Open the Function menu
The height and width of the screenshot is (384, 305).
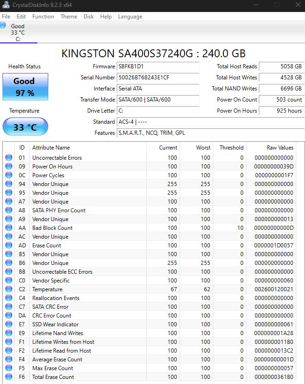[x=43, y=17]
